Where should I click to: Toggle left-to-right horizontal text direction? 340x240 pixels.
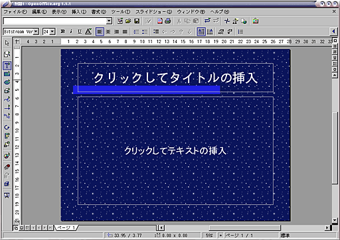tap(201, 32)
